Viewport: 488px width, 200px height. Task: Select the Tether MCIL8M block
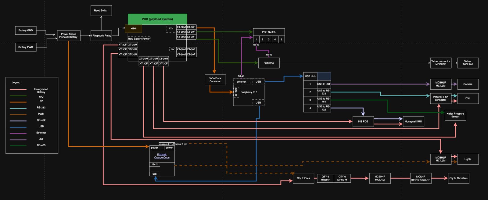pos(468,63)
